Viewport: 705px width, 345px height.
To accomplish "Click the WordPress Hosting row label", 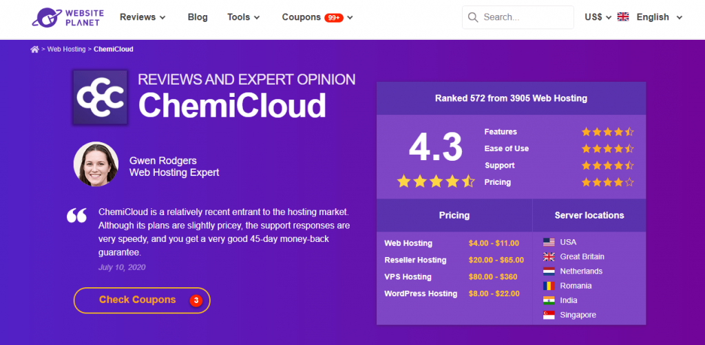I will tap(421, 294).
